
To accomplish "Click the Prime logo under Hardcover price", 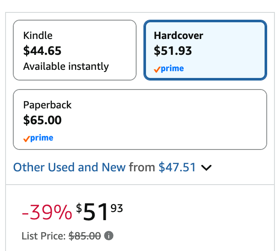I will point(169,69).
